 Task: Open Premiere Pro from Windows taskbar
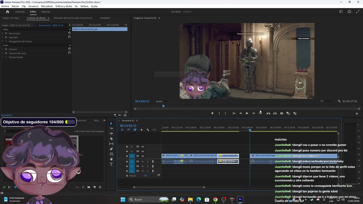point(240,199)
